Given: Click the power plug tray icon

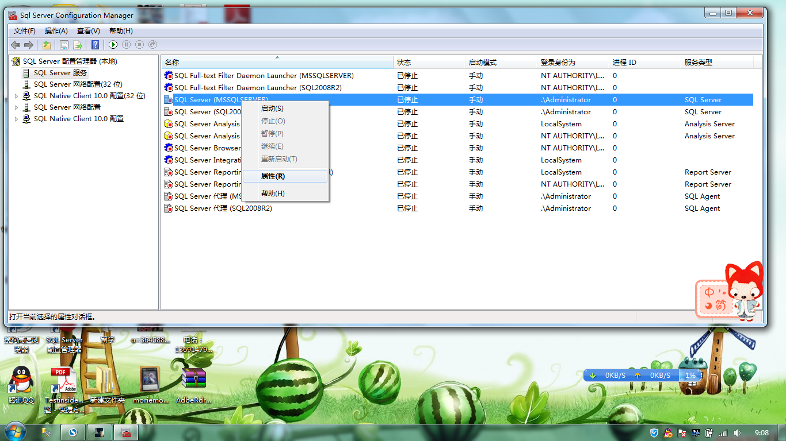Looking at the screenshot, I should (709, 433).
